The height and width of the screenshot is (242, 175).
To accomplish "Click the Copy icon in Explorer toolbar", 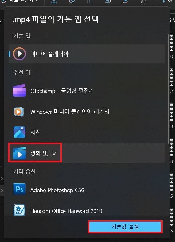I will pos(72,1).
